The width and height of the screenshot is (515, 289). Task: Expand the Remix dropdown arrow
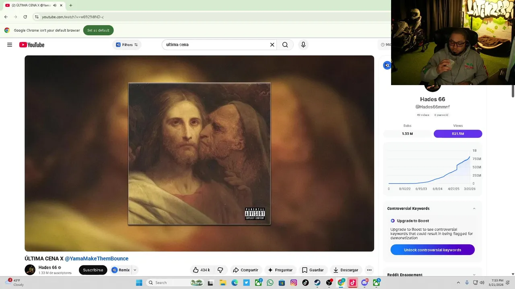[x=135, y=270]
